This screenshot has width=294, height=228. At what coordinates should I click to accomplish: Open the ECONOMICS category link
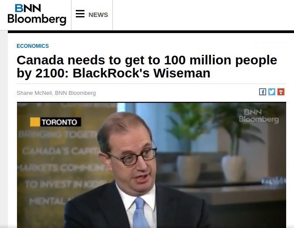click(33, 46)
